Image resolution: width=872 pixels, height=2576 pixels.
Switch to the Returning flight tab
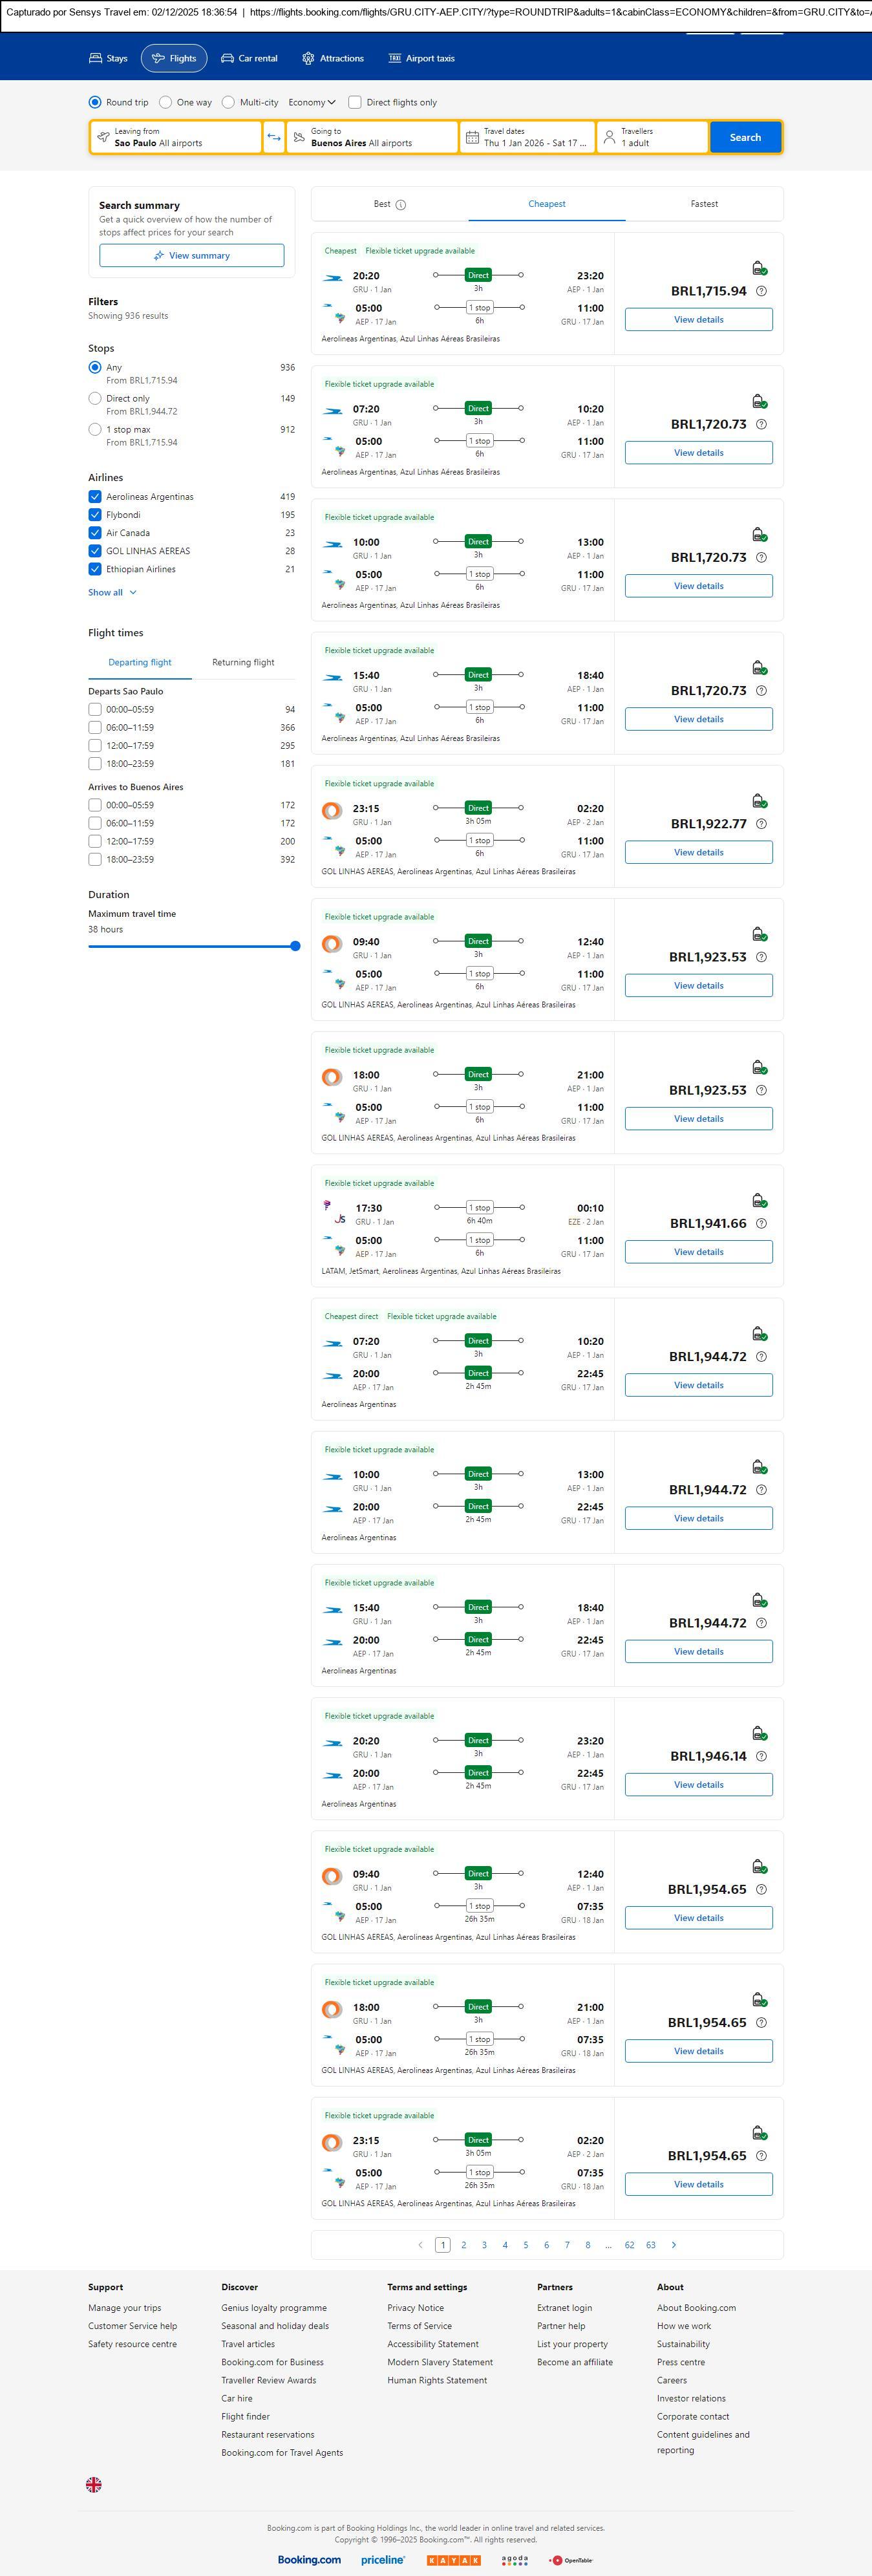(243, 662)
